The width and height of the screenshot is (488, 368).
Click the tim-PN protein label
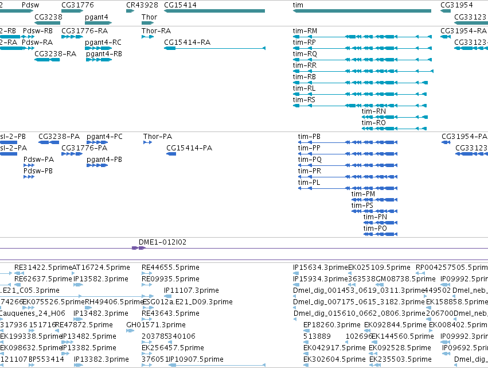coord(375,218)
